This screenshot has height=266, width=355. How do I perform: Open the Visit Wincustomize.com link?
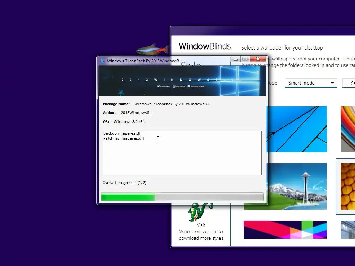pyautogui.click(x=201, y=232)
